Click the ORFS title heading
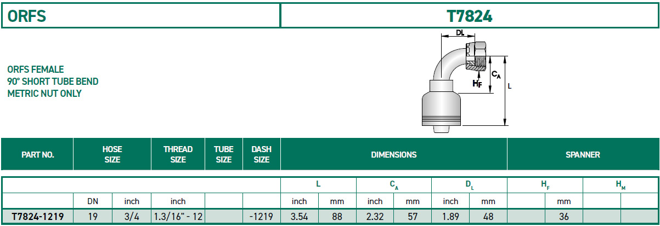Screen dimensions: 660x226 (27, 16)
